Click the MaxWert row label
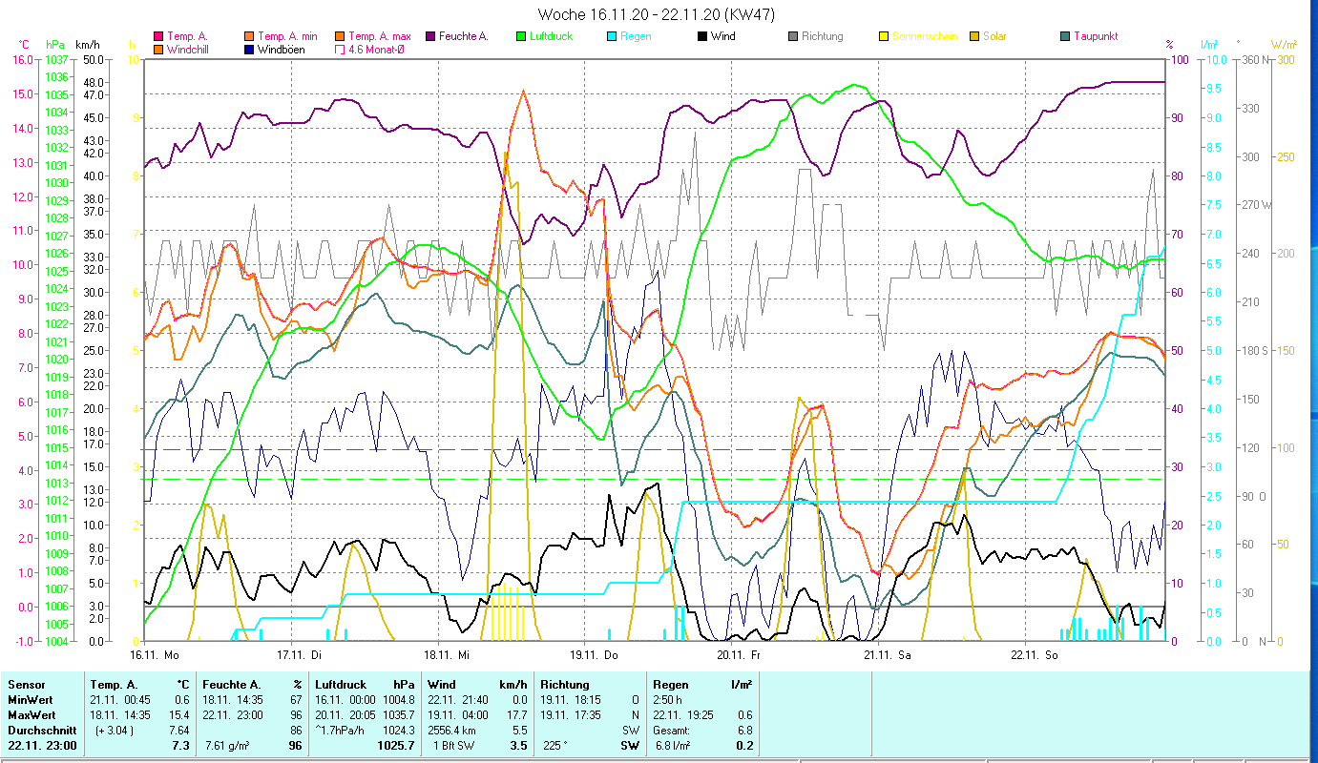 click(31, 715)
